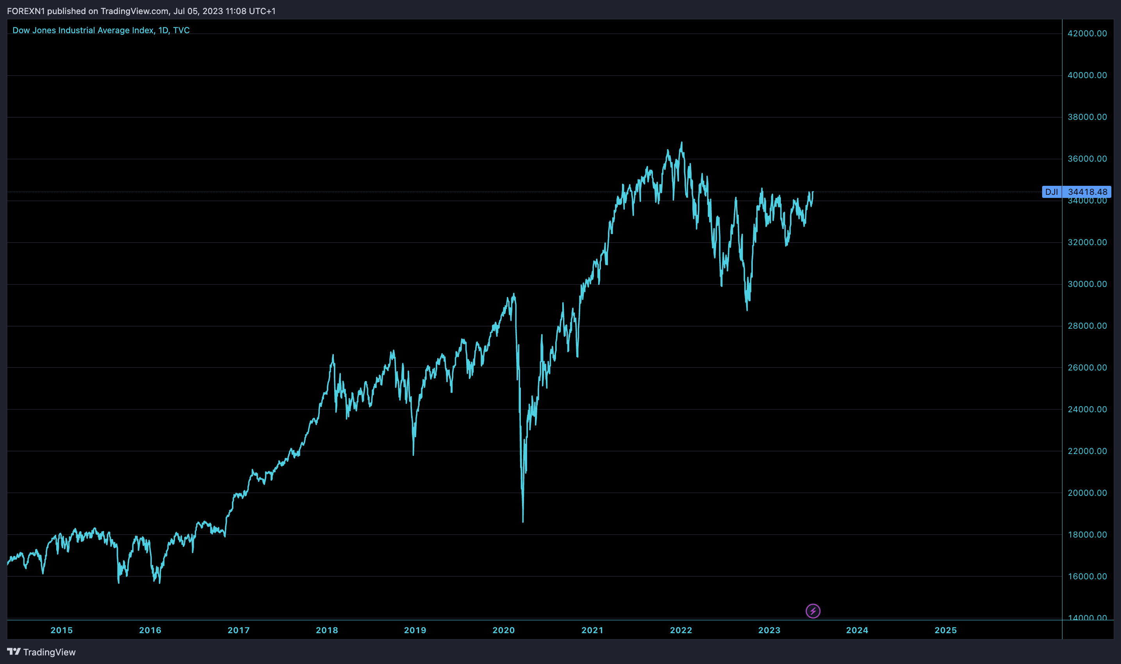This screenshot has width=1121, height=664.
Task: Click the 36000.00 price axis label
Action: (1087, 159)
